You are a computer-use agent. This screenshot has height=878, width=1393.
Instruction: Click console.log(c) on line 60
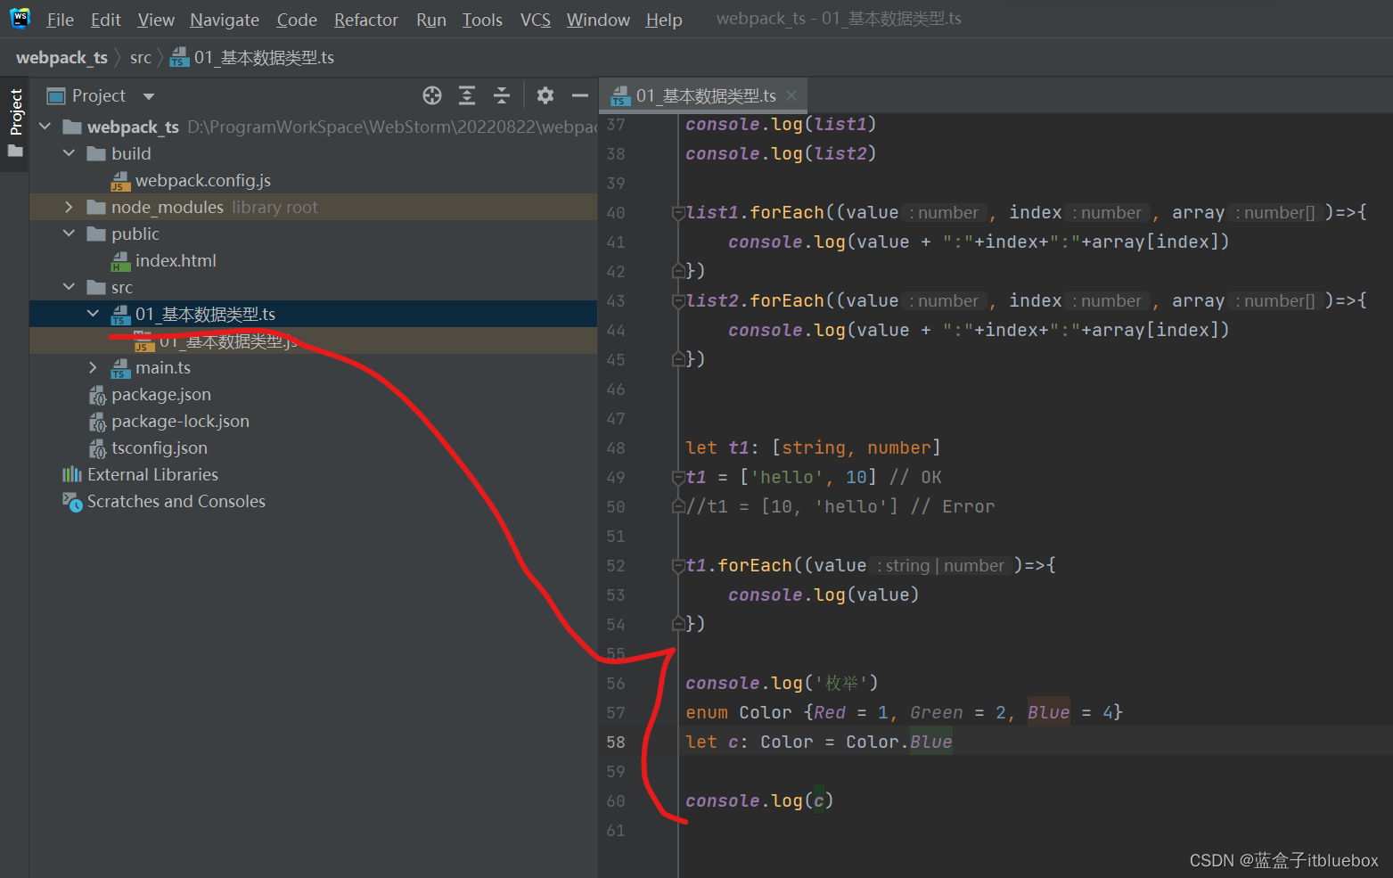[759, 800]
